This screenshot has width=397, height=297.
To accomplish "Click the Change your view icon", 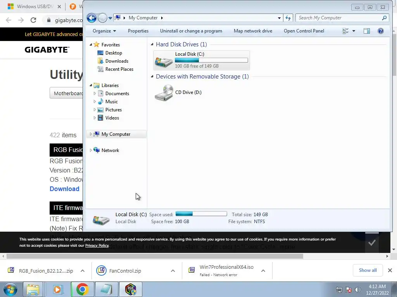I will click(345, 31).
